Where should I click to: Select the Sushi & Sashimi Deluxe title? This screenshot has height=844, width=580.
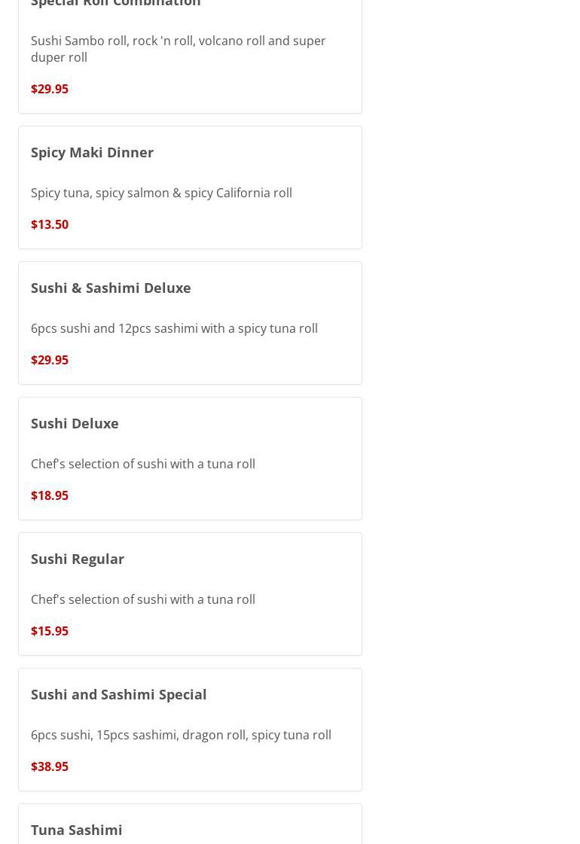pyautogui.click(x=111, y=288)
